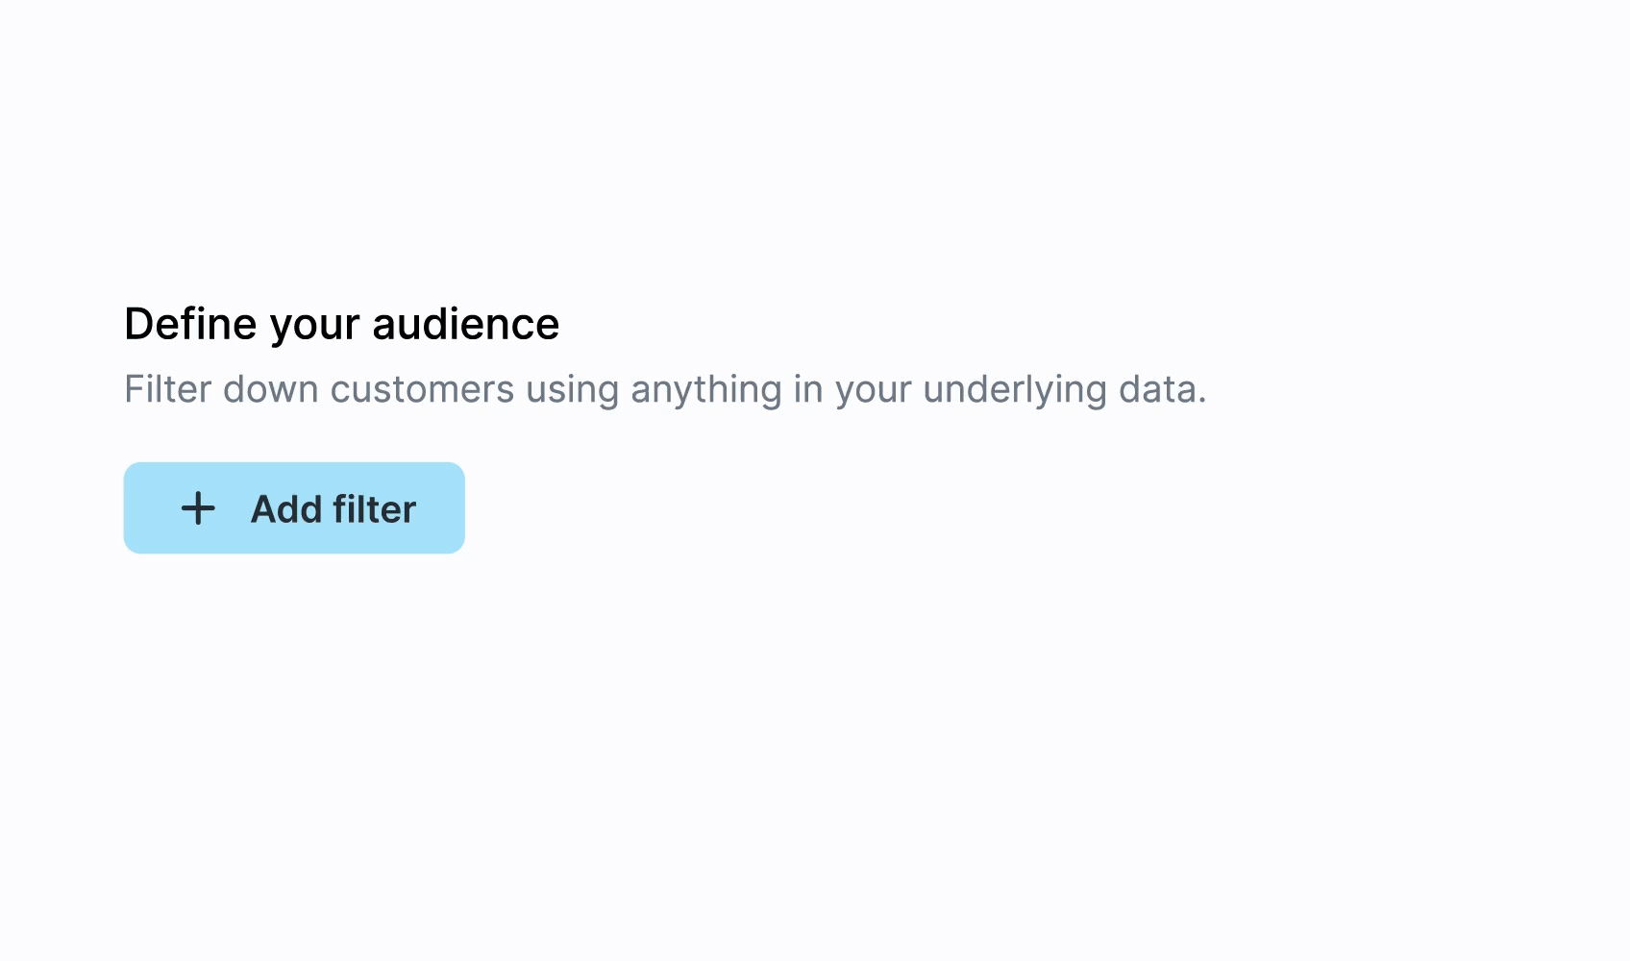
Task: Click the word "Add" on the blue button
Action: 285,509
